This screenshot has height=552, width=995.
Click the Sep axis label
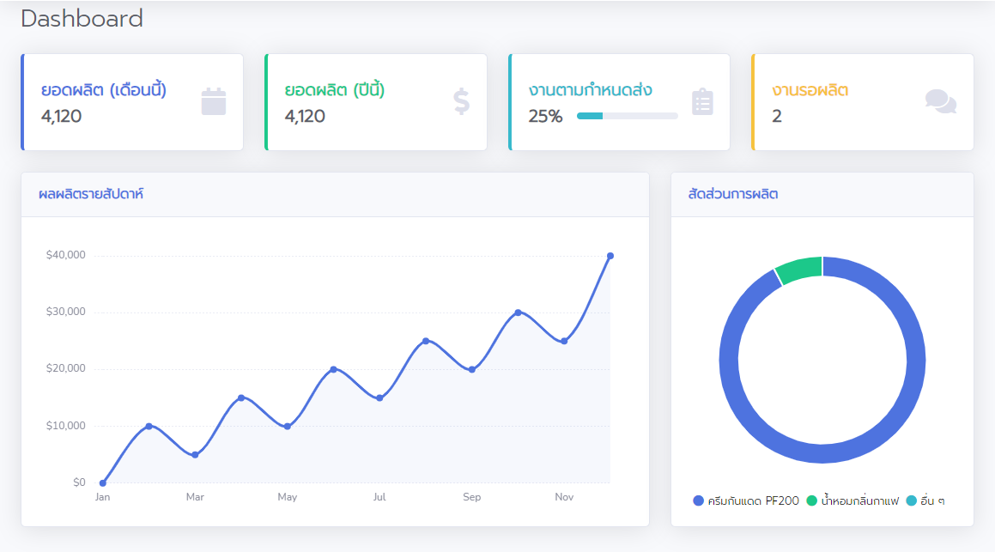pyautogui.click(x=472, y=497)
